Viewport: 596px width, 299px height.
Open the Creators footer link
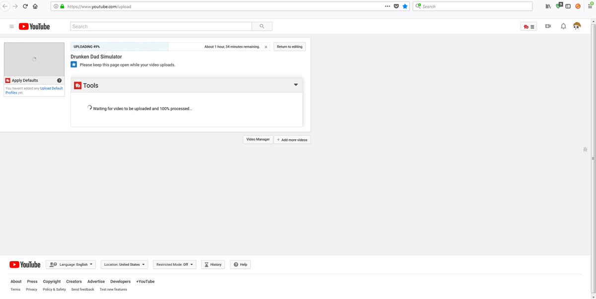coord(74,282)
